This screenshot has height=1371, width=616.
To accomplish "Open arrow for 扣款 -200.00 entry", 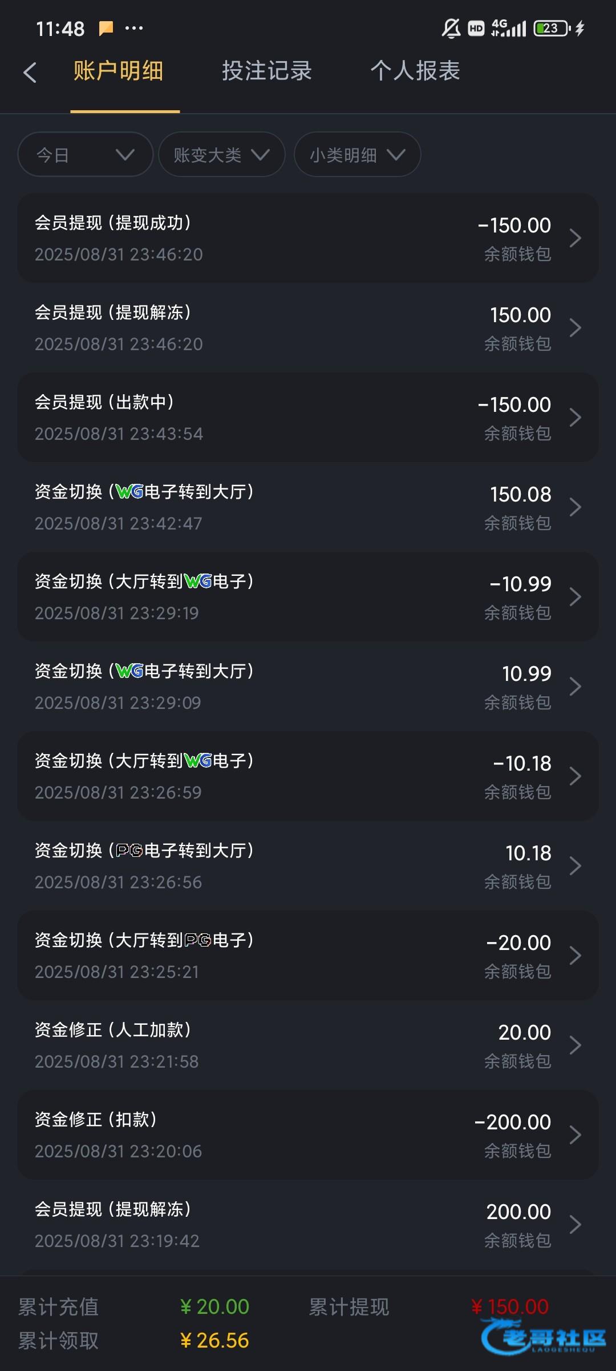I will tap(575, 1135).
